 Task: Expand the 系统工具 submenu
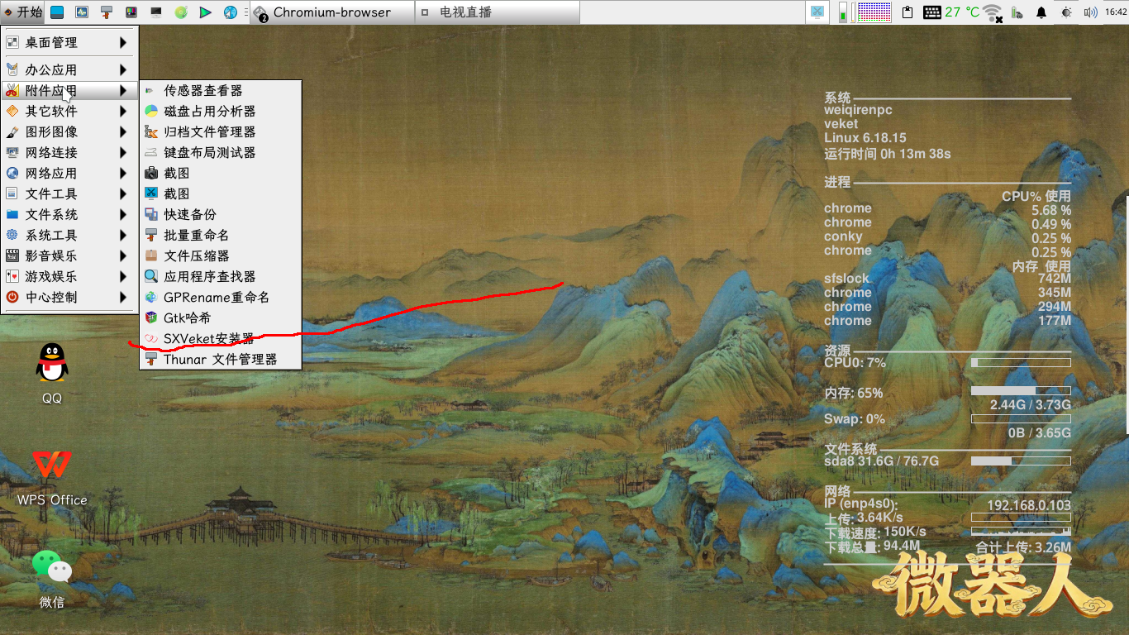coord(53,235)
